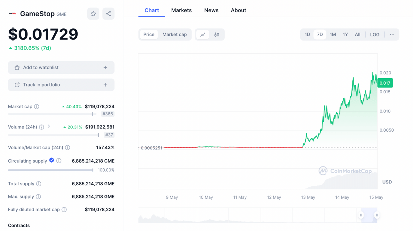This screenshot has height=231, width=413.
Task: Switch to line chart view icon
Action: (x=203, y=35)
